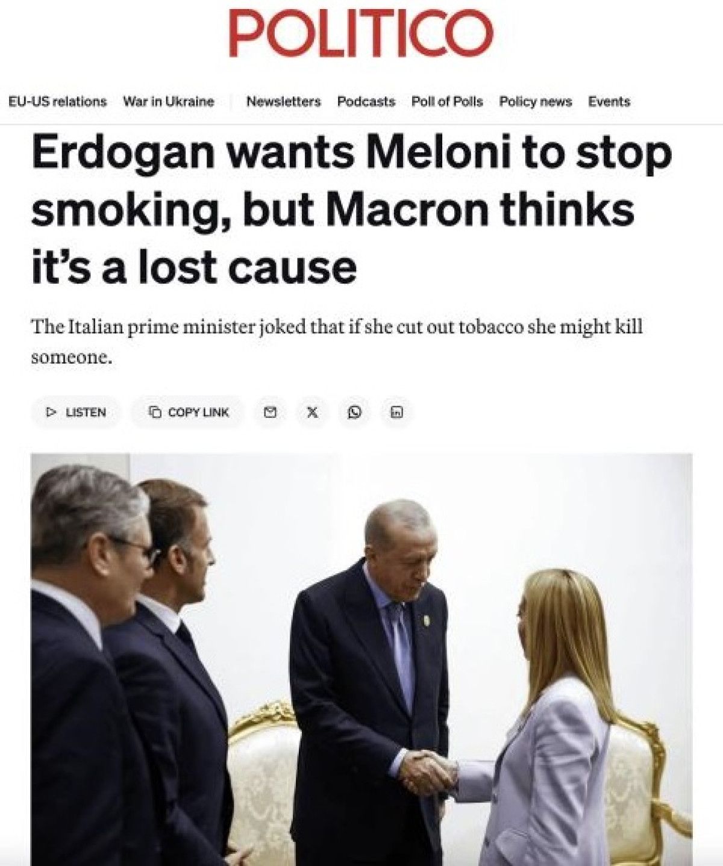723x866 pixels.
Task: Go to Newsletters page
Action: click(x=284, y=102)
